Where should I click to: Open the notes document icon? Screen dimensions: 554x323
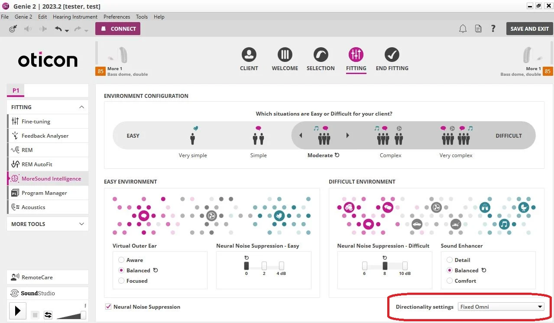coord(478,29)
